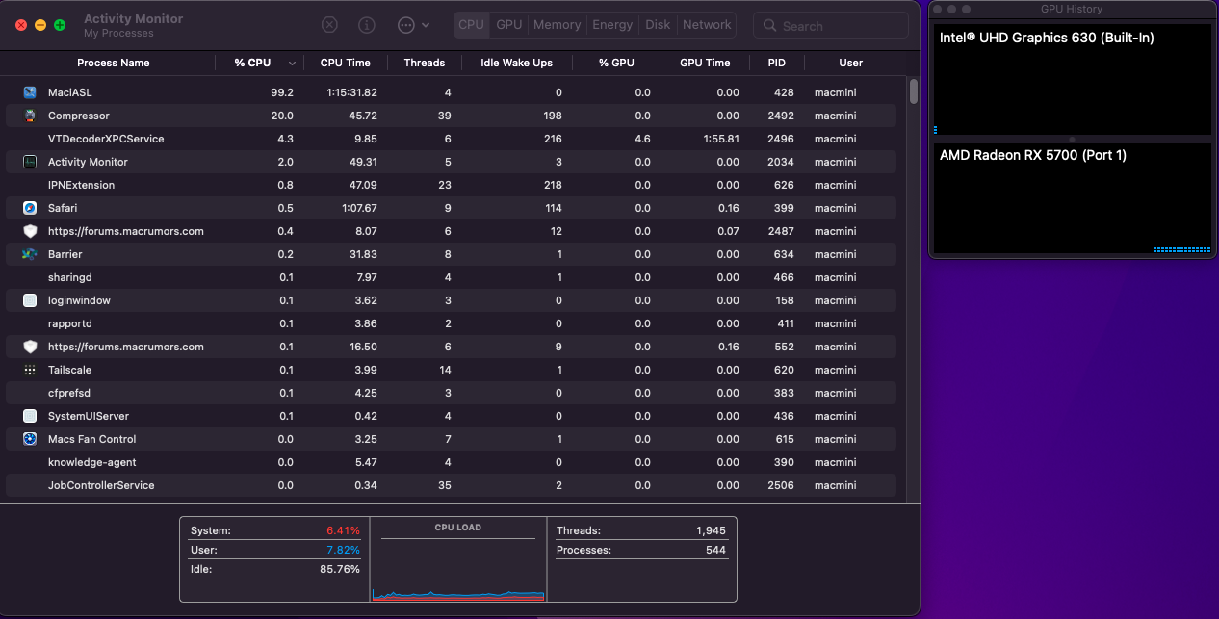The image size is (1219, 619).
Task: Click the Processes count 544
Action: (x=716, y=550)
